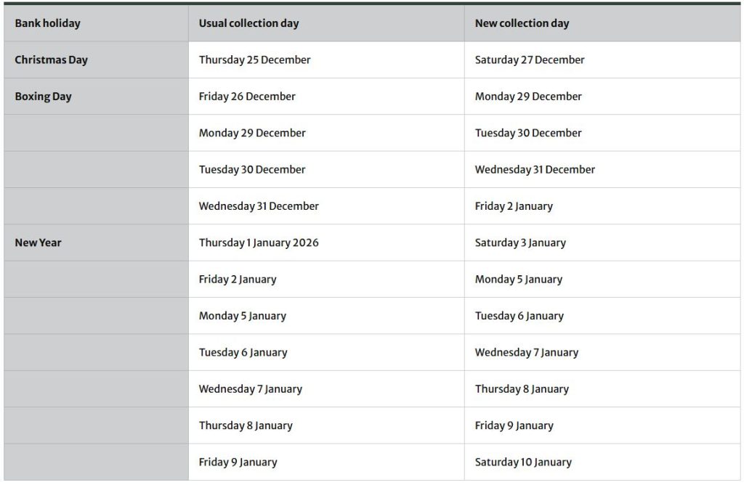Click the 'Bank holiday' column header
Screen dimensions: 744x485
click(48, 23)
